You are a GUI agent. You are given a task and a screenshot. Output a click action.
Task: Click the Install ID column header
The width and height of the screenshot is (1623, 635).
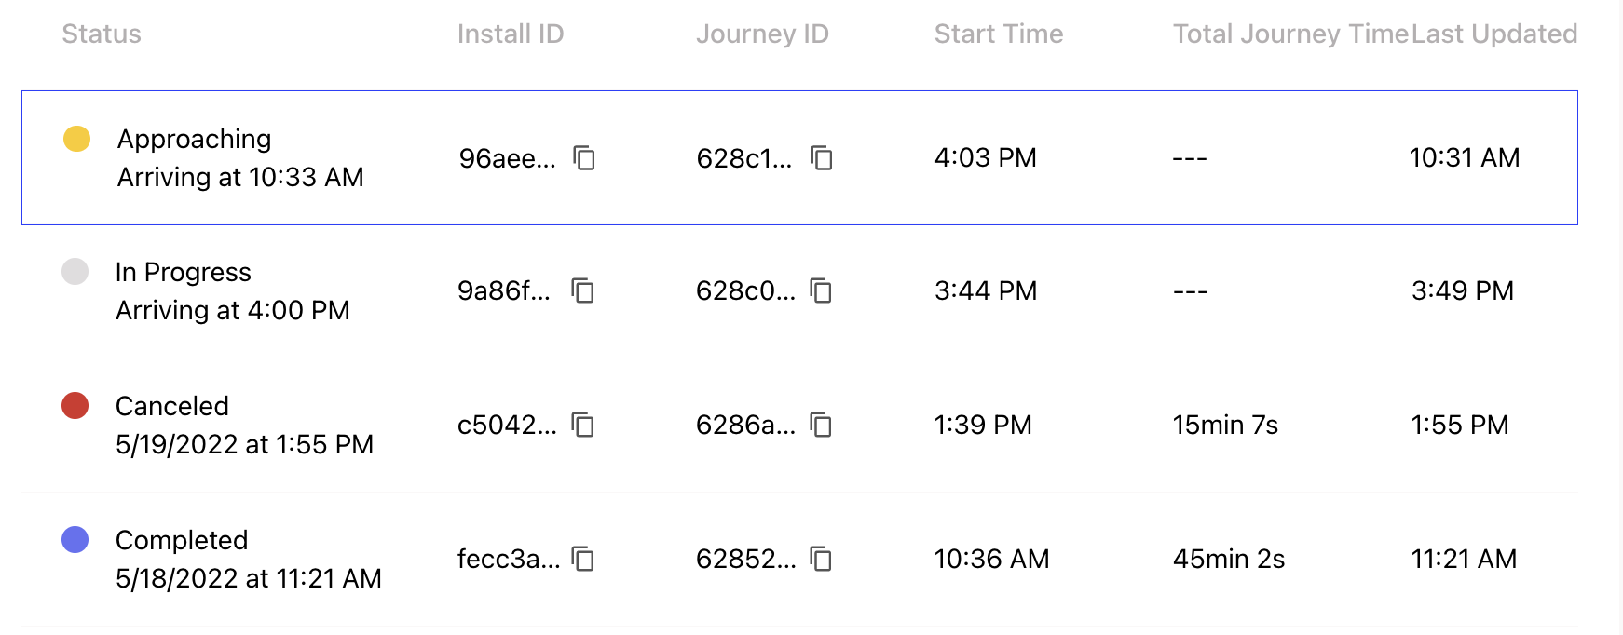511,34
